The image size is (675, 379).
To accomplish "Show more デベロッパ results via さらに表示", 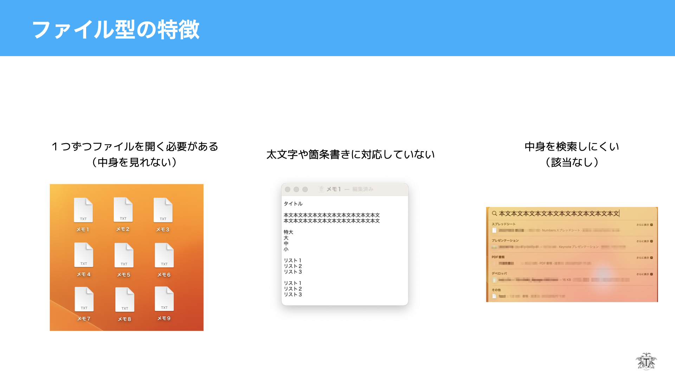I will tap(644, 274).
